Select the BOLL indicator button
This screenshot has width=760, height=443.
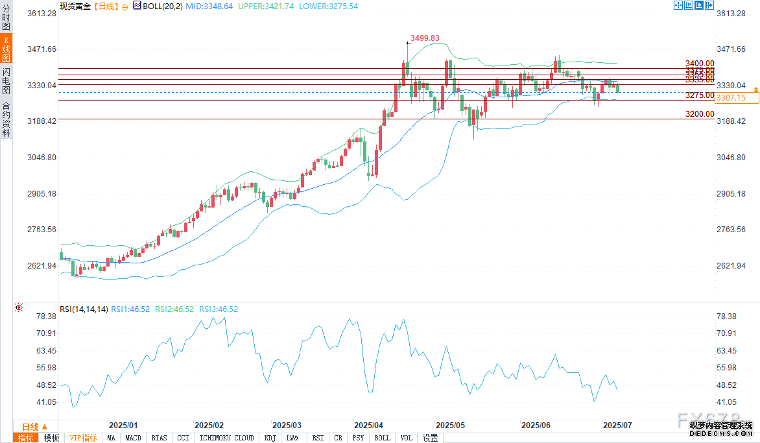383,438
